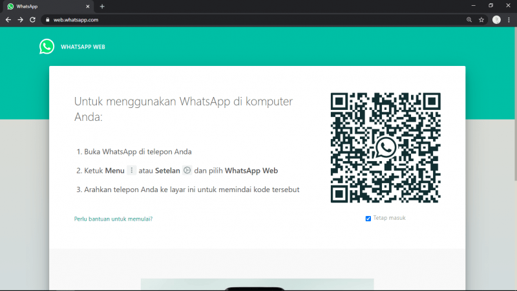Close the WhatsApp tab
Image resolution: width=517 pixels, height=291 pixels.
click(x=88, y=6)
